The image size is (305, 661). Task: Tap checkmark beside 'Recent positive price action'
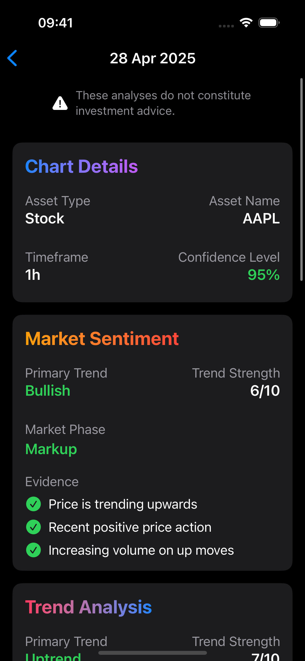(34, 527)
